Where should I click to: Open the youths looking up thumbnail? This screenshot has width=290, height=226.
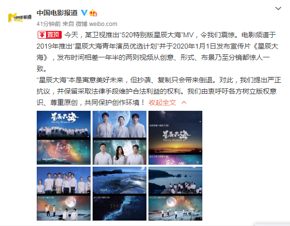[x=64, y=194]
